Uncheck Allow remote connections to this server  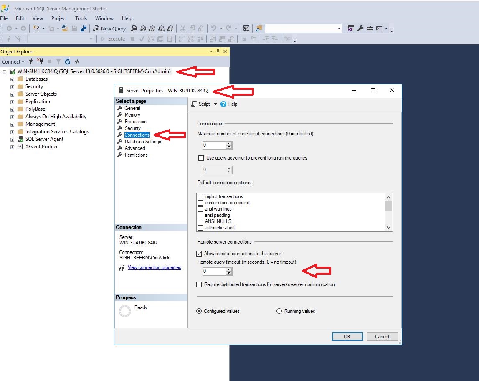(x=199, y=254)
